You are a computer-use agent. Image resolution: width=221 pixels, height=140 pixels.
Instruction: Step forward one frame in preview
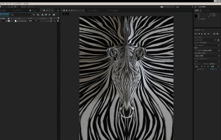(x=205, y=34)
